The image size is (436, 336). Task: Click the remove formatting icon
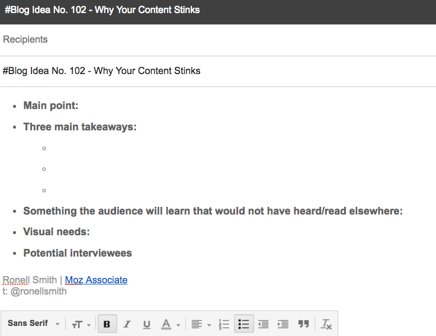(326, 324)
